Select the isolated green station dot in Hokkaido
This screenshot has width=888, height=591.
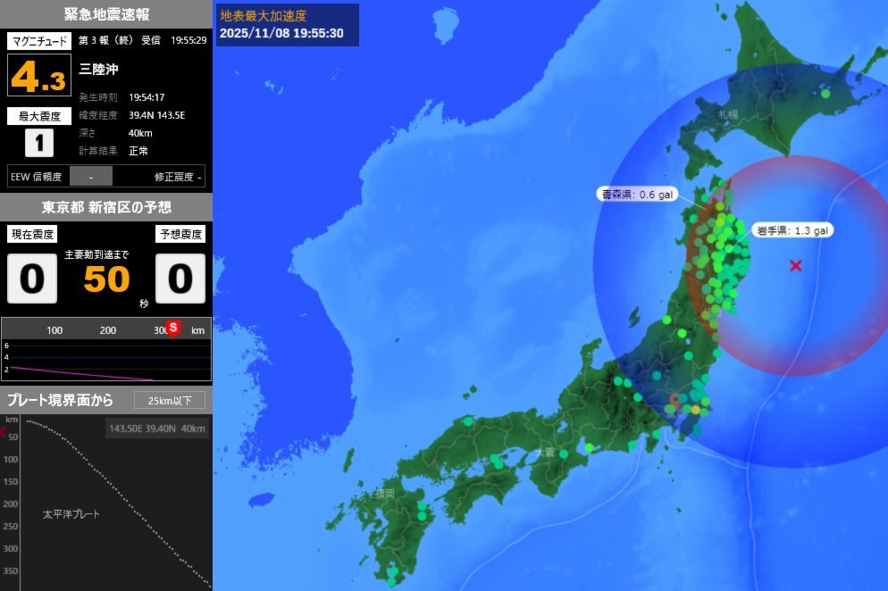(825, 94)
